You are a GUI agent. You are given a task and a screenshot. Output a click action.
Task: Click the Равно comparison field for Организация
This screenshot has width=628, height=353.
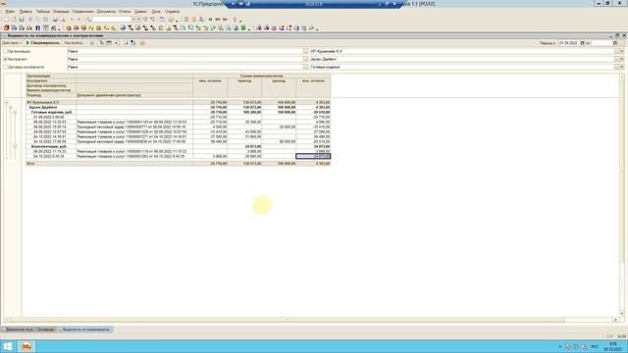pos(185,51)
